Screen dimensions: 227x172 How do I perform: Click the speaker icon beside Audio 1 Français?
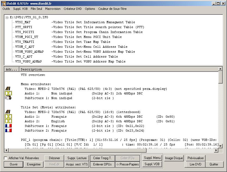8,117
